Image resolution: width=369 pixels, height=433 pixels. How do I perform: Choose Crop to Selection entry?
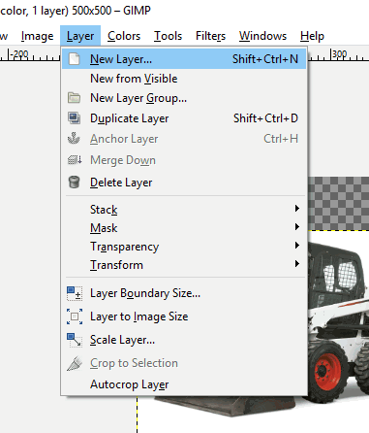coord(184,363)
